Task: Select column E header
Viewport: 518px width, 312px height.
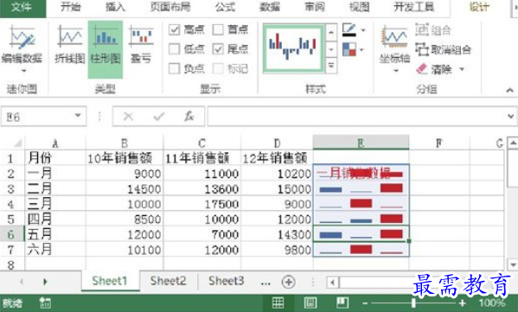Action: click(x=361, y=143)
